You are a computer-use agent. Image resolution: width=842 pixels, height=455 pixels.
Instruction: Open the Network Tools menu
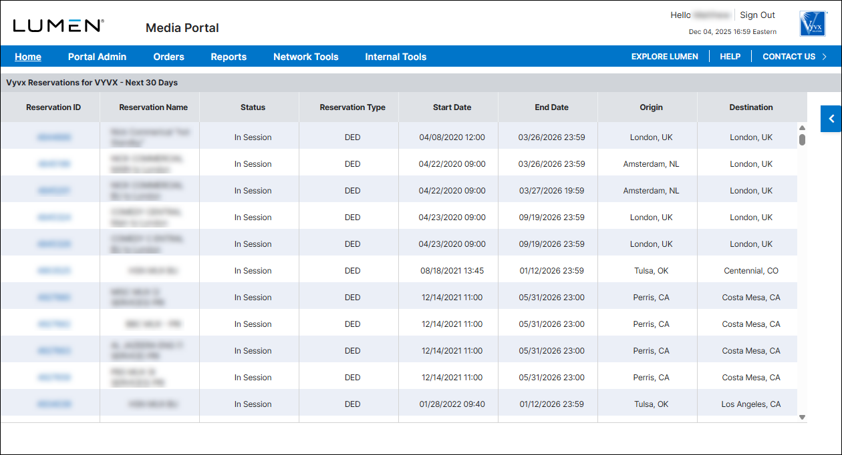[x=305, y=57]
